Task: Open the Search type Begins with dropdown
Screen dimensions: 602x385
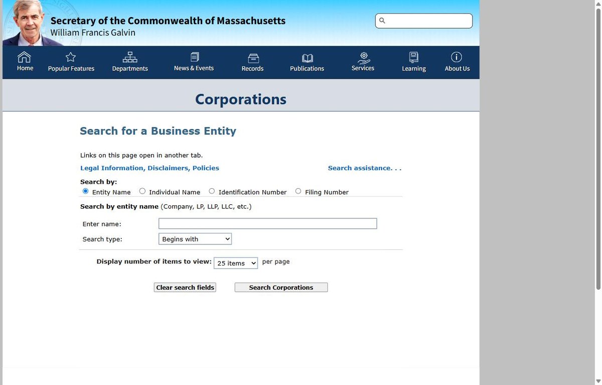Action: coord(195,239)
